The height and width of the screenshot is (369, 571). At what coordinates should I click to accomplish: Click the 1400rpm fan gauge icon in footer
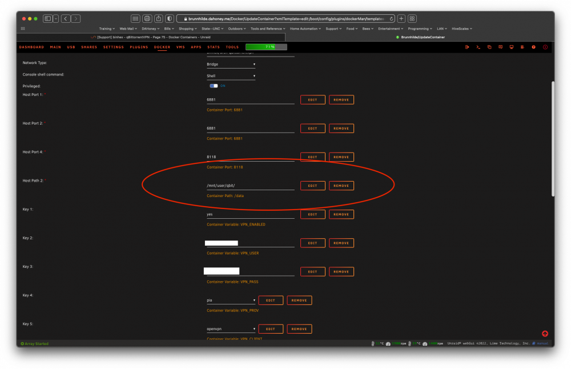click(x=425, y=343)
